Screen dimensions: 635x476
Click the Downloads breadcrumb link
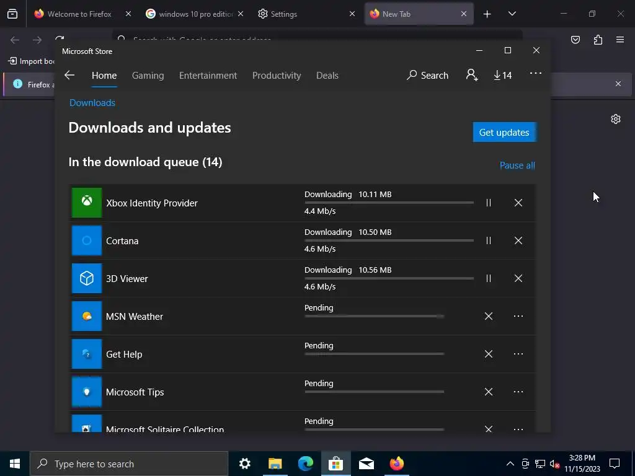point(92,103)
